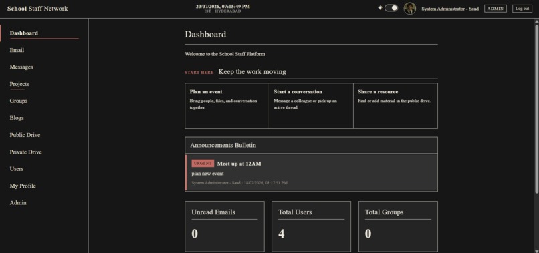
Task: Click the scrollbar up arrow
Action: click(x=536, y=21)
